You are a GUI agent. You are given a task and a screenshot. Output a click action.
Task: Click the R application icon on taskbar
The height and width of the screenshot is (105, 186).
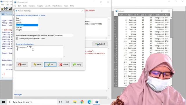coord(97,102)
